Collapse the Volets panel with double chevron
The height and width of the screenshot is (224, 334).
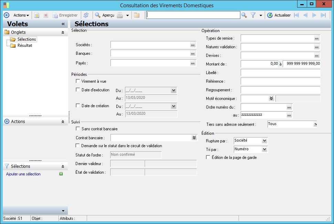63,24
